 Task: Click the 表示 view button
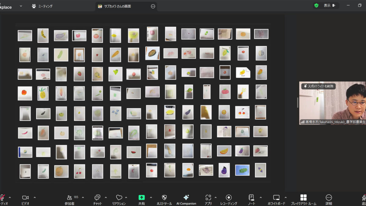(327, 5)
